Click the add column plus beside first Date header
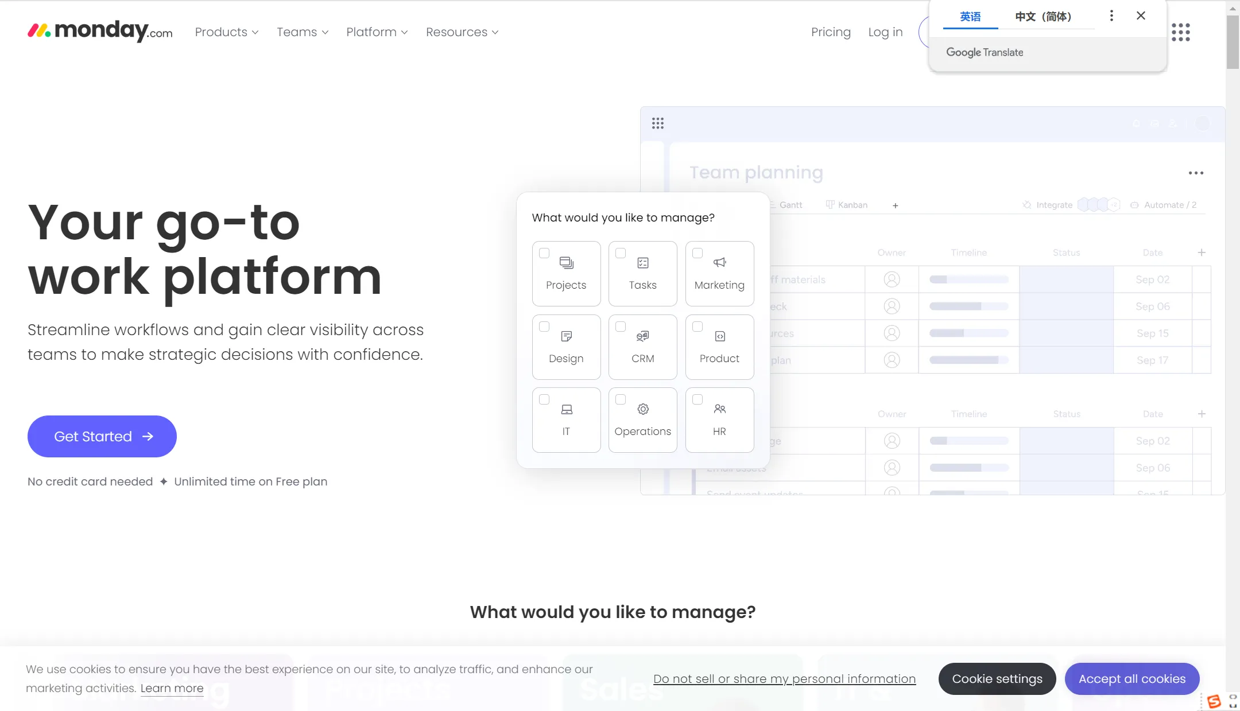The image size is (1240, 711). tap(1202, 252)
